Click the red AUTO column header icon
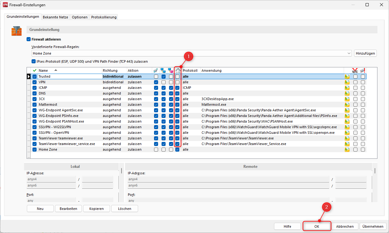The width and height of the screenshot is (389, 233). [x=355, y=70]
